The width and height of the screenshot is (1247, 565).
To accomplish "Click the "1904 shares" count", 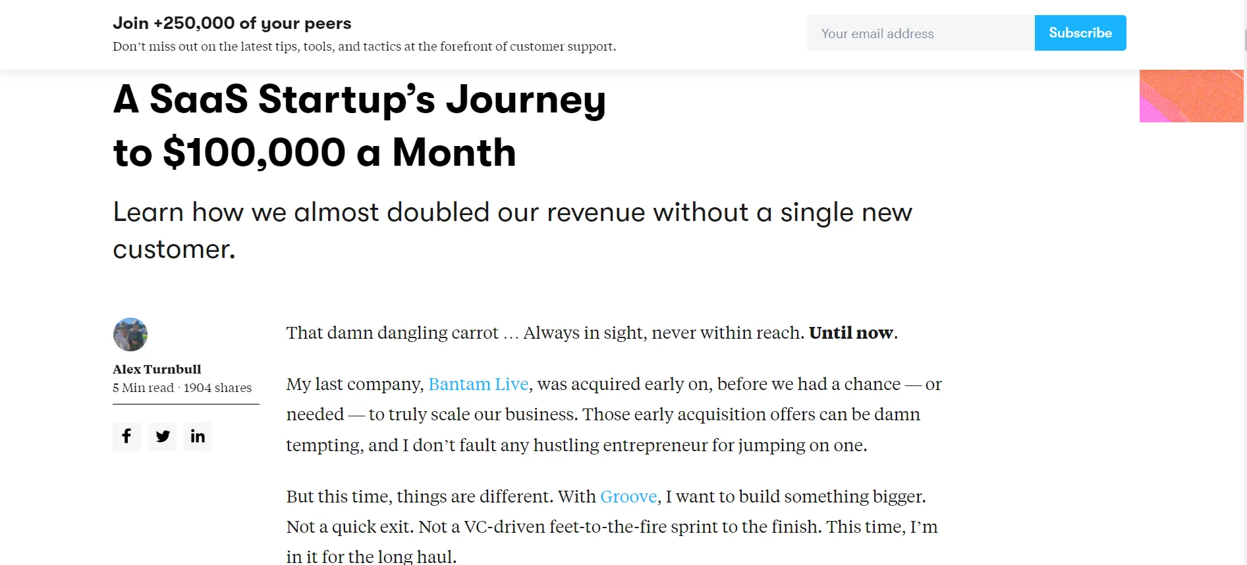I will pyautogui.click(x=218, y=388).
